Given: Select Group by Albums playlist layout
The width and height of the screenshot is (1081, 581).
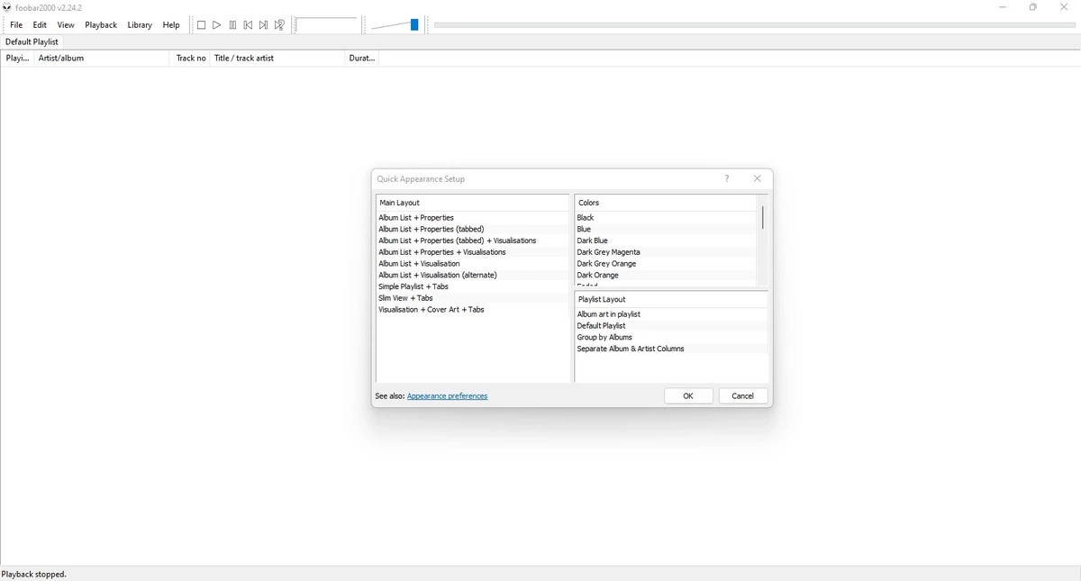Looking at the screenshot, I should (x=671, y=337).
